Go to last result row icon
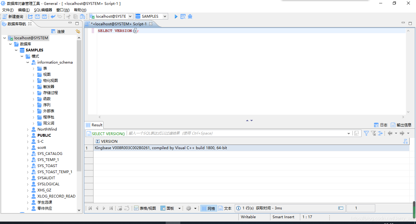Screen dimensions: 416x224 [111, 208]
